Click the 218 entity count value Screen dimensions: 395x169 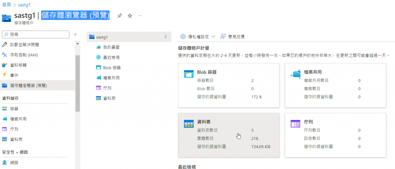coord(255,138)
